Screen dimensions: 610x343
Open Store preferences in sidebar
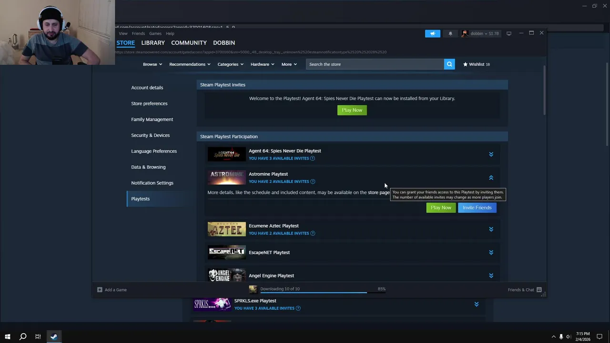click(149, 103)
